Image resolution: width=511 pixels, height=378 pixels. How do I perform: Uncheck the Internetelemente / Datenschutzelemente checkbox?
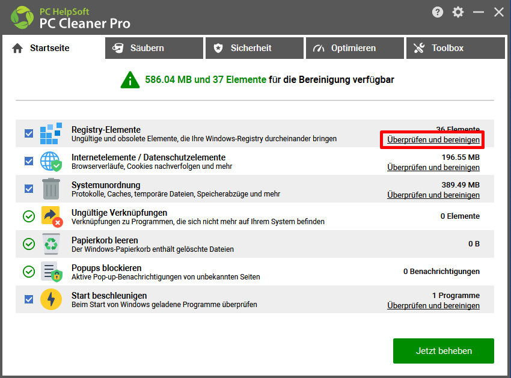click(x=29, y=161)
